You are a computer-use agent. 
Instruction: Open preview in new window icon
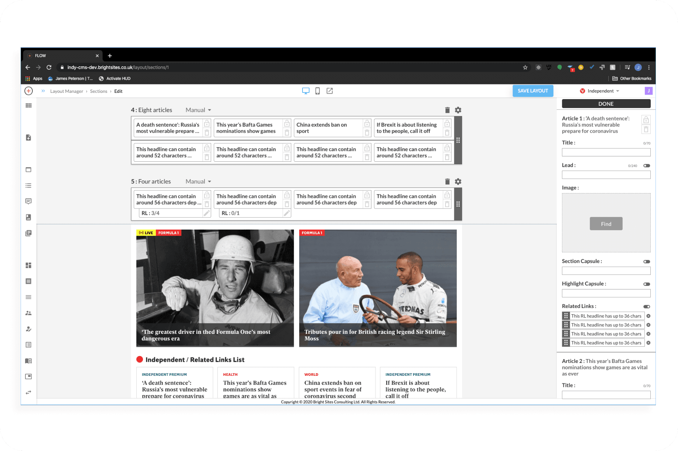pyautogui.click(x=330, y=91)
